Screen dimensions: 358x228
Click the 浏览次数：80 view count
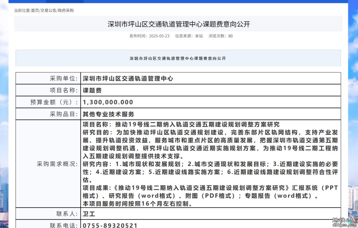221,36
